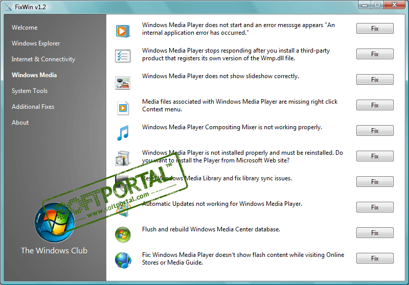Image resolution: width=409 pixels, height=285 pixels.
Task: Click the media file icon beside context menu issue
Action: pyautogui.click(x=123, y=108)
